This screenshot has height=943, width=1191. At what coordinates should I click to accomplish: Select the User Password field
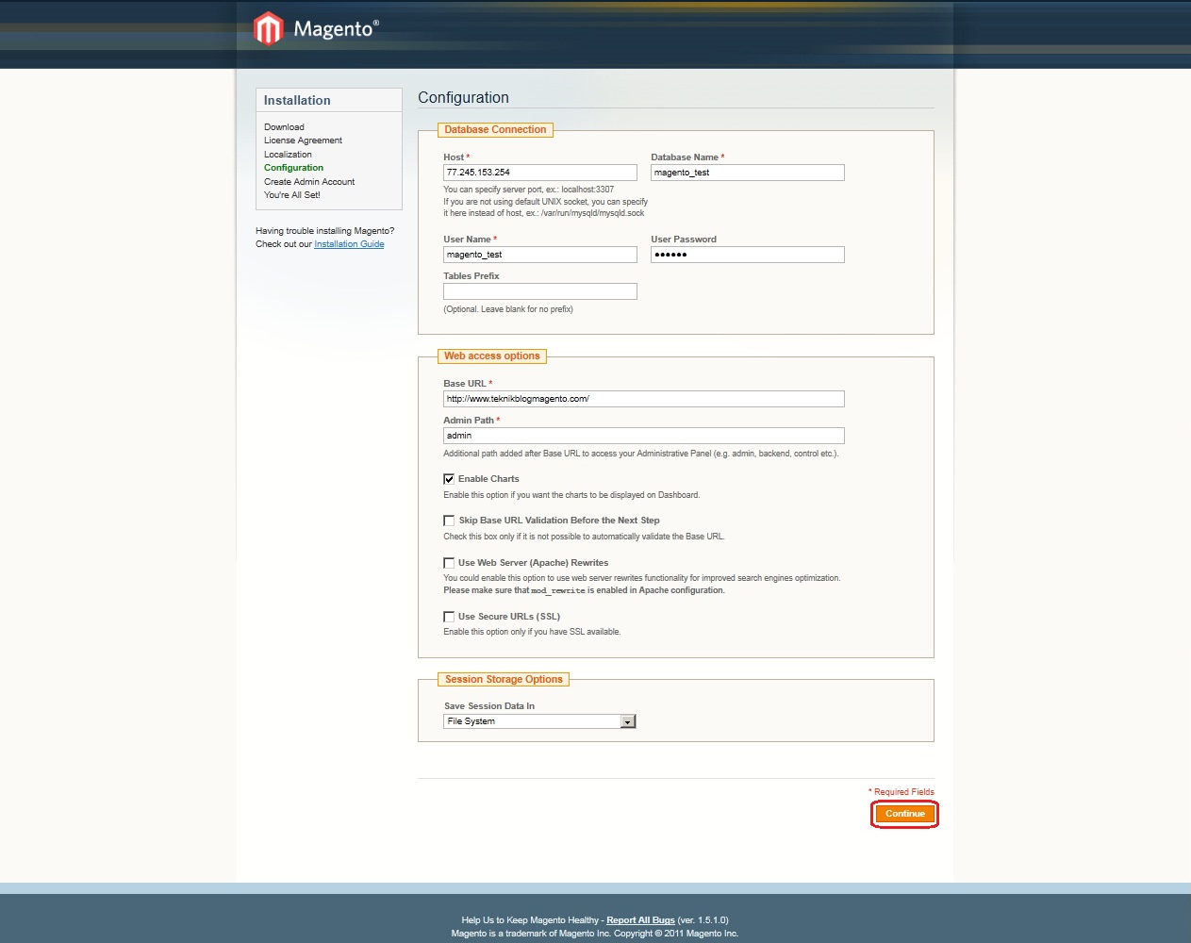[x=748, y=255]
